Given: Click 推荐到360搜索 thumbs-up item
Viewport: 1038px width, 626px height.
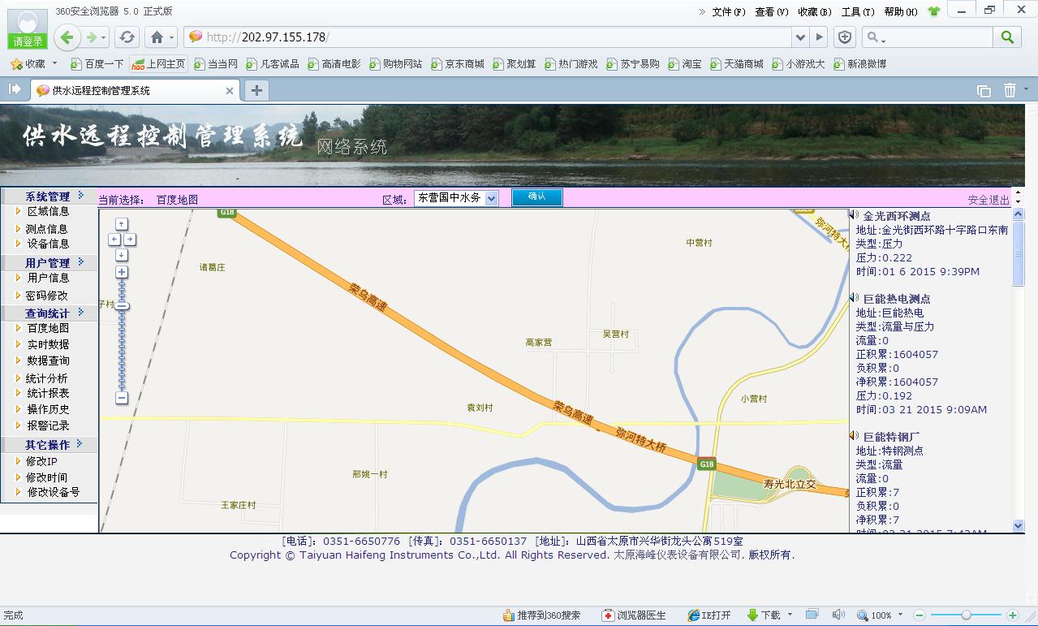Looking at the screenshot, I should 541,615.
